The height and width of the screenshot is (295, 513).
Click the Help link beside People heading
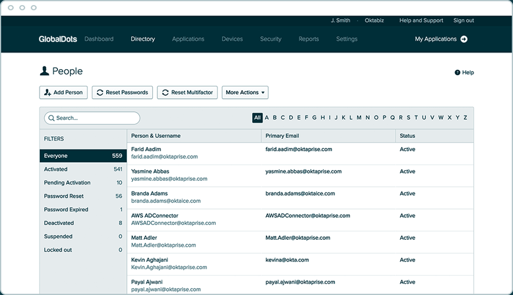pyautogui.click(x=468, y=72)
